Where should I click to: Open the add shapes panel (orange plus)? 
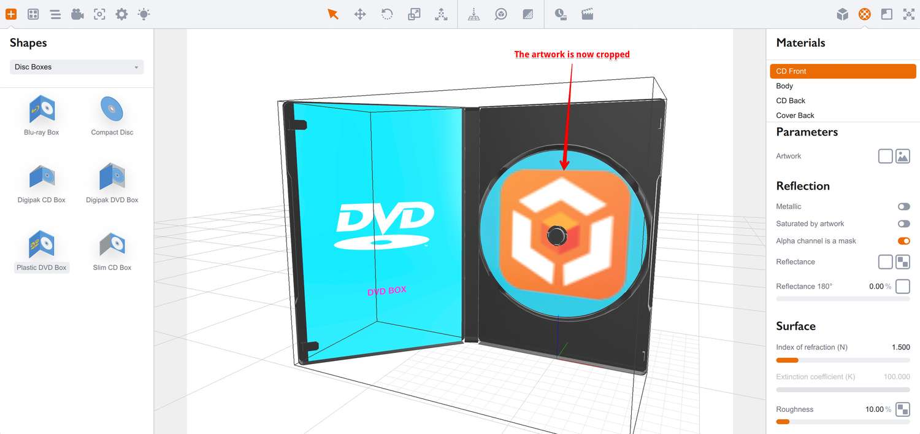point(11,14)
